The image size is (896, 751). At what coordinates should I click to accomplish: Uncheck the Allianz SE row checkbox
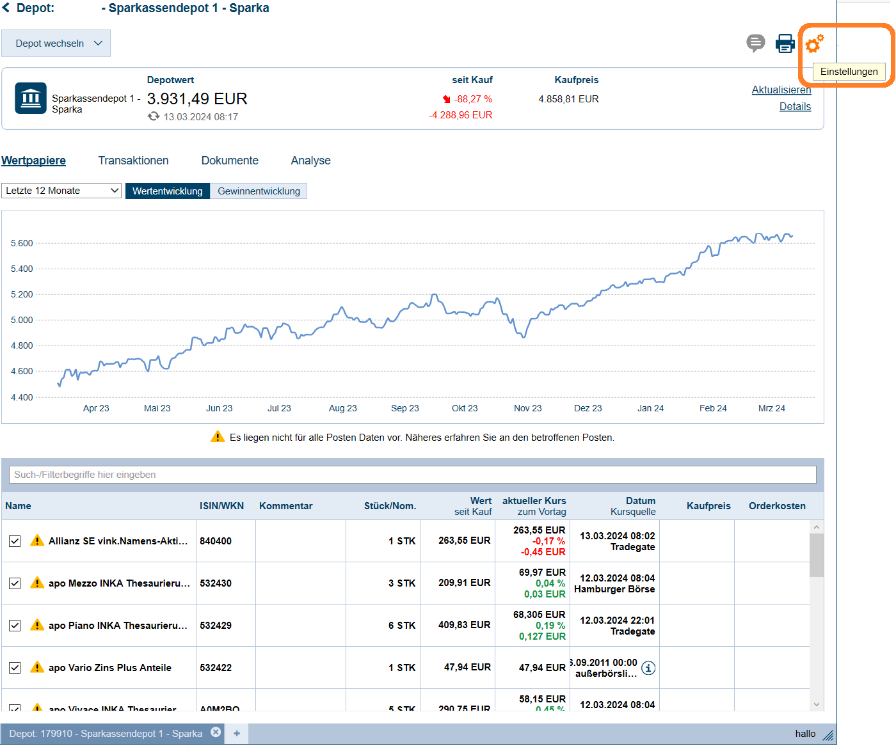coord(15,541)
